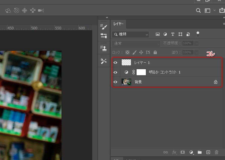Add a layer mask
Screen dimensions: 225x160
tap(183, 152)
